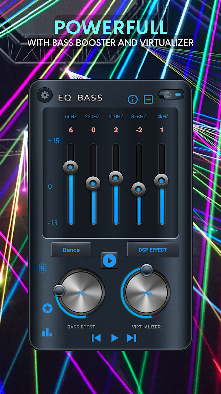Tap the info circle icon
This screenshot has height=394, width=221.
pos(133,99)
